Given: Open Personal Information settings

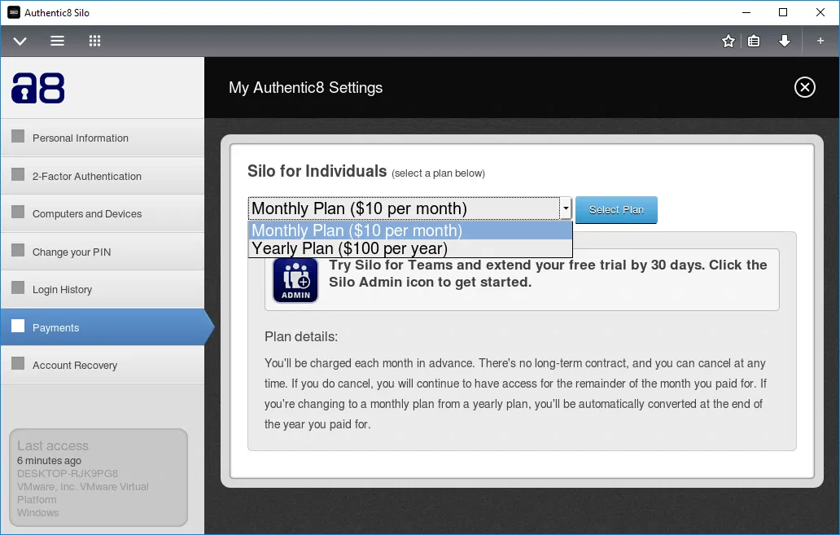Looking at the screenshot, I should 103,138.
